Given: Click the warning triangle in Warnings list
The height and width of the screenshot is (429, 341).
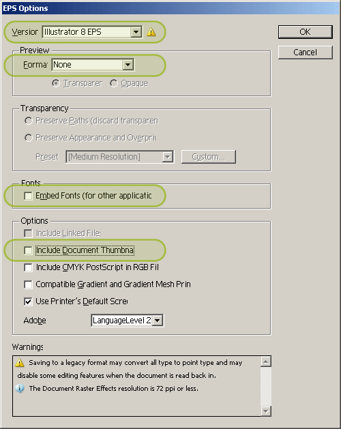Looking at the screenshot, I should pos(20,363).
